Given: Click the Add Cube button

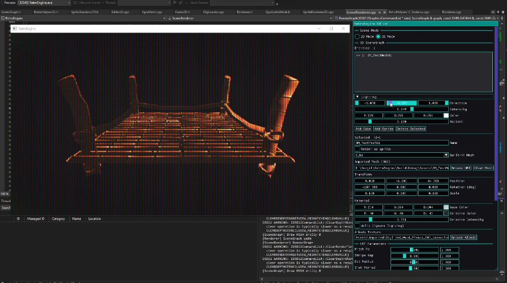Looking at the screenshot, I should tap(363, 129).
